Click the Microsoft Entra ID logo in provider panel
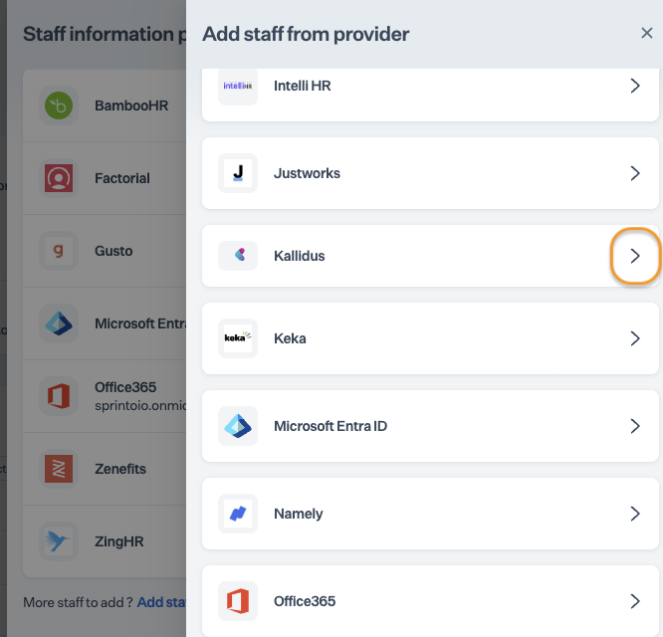Image resolution: width=663 pixels, height=637 pixels. coord(238,426)
